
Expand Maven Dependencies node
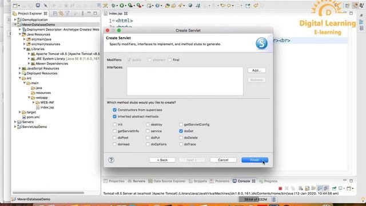tap(29, 64)
